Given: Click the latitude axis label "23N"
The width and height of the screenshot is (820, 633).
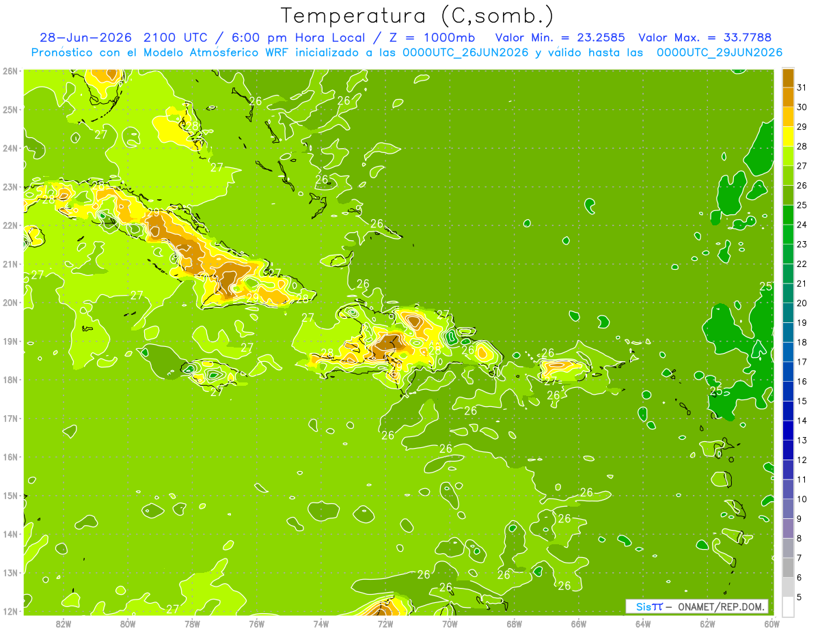Looking at the screenshot, I should [x=10, y=186].
